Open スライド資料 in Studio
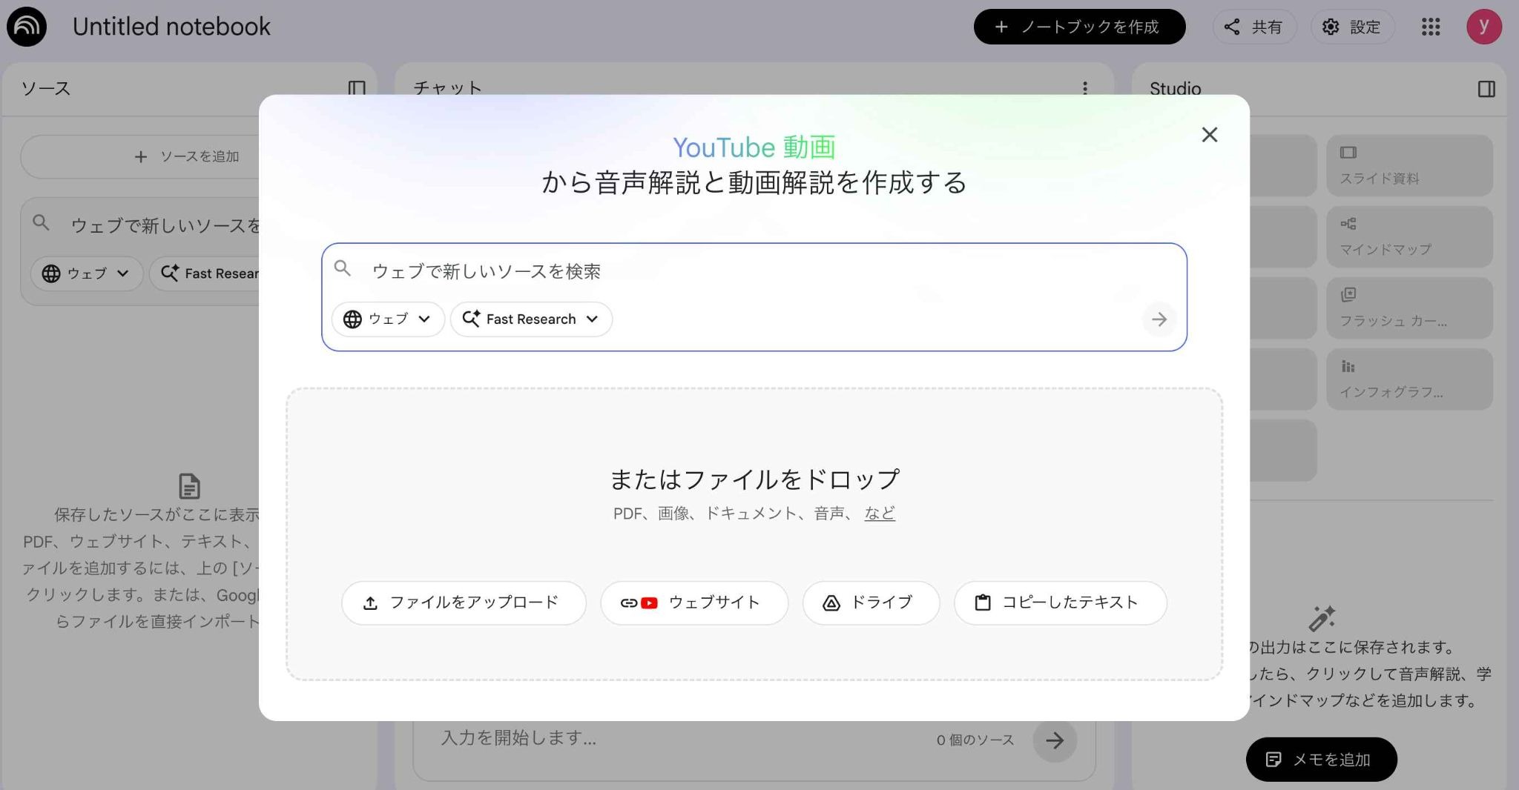This screenshot has height=790, width=1519. [1409, 165]
